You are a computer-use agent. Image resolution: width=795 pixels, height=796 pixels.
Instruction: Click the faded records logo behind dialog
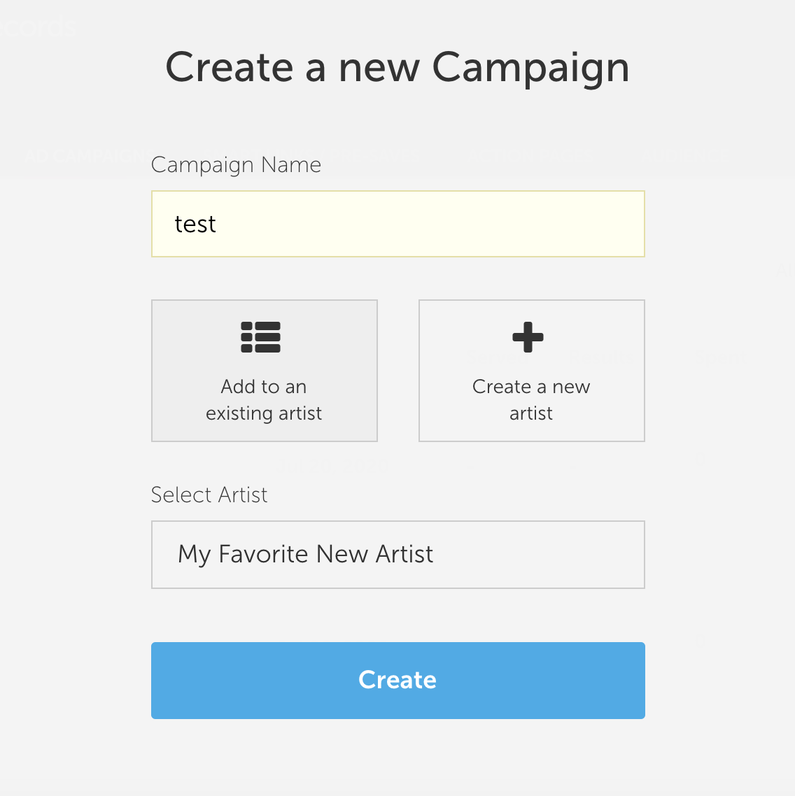coord(38,27)
